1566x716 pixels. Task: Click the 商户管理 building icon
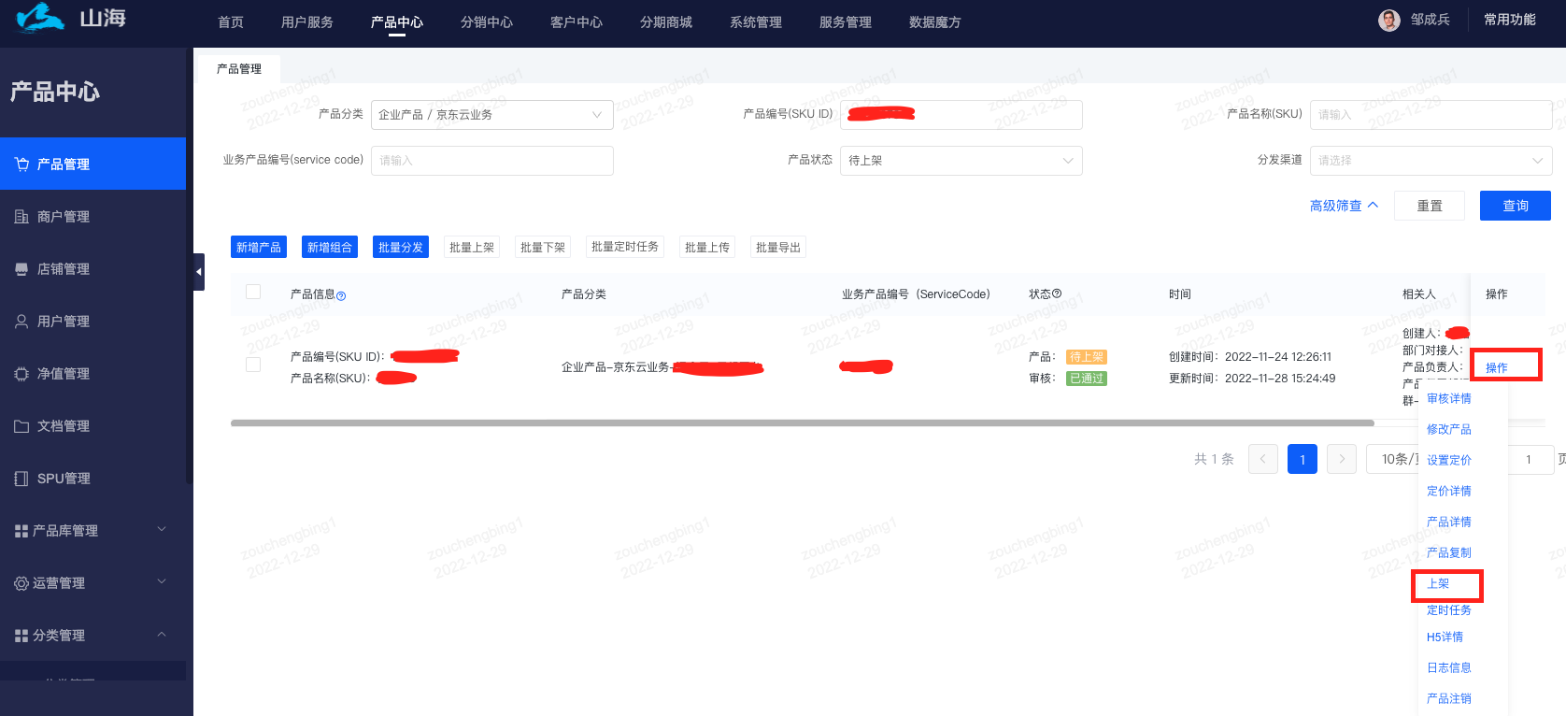click(x=21, y=217)
